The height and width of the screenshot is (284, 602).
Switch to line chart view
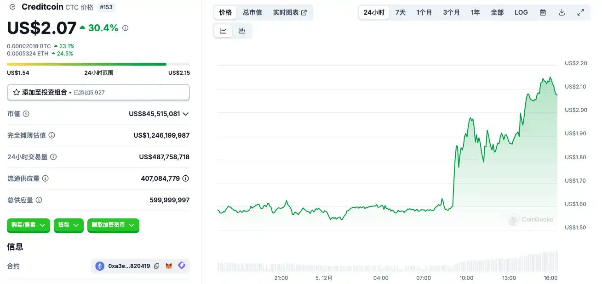223,31
